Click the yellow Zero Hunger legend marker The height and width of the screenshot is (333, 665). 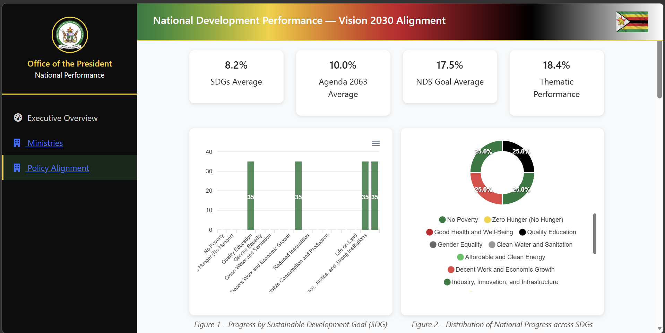point(487,219)
